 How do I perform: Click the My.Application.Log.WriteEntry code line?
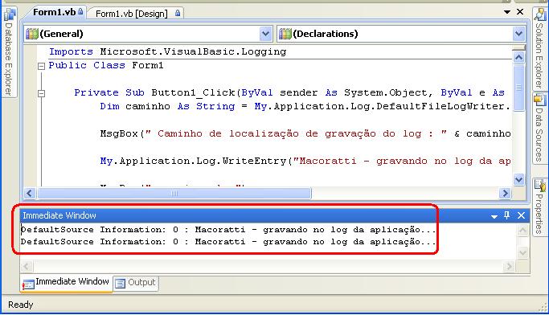click(305, 161)
